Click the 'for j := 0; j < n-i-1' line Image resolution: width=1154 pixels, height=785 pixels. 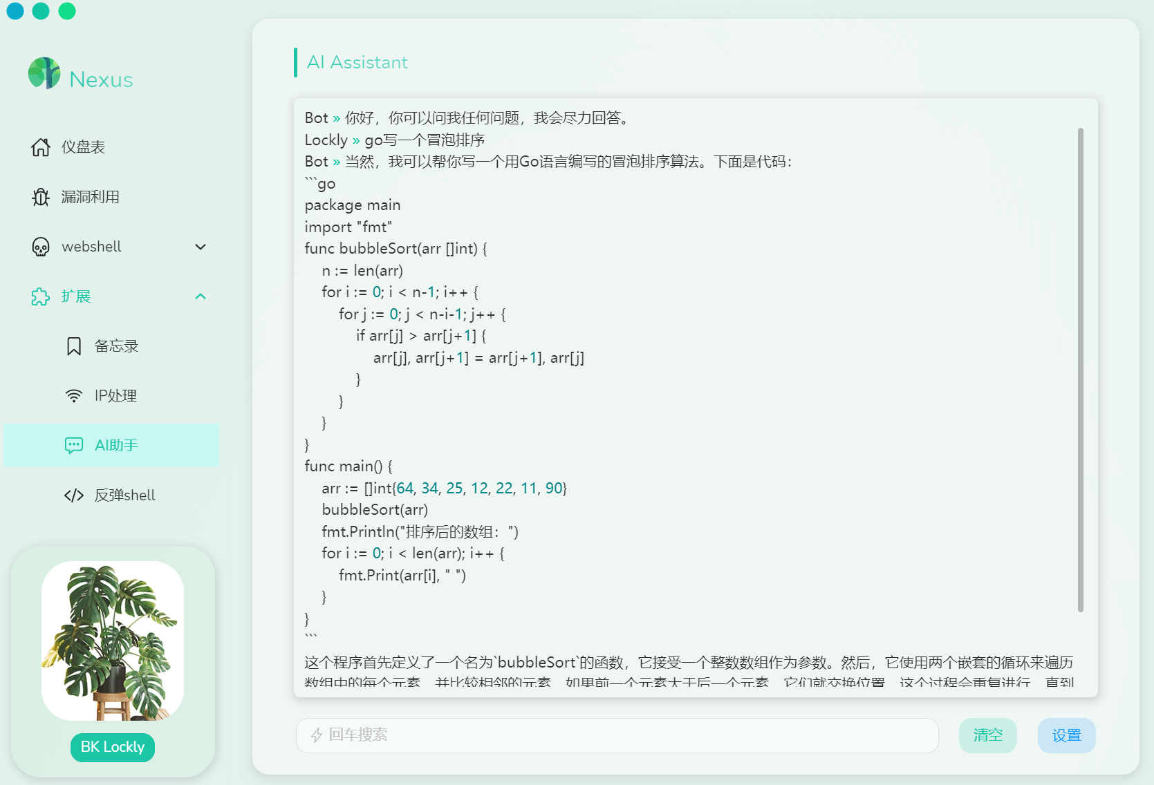(422, 314)
